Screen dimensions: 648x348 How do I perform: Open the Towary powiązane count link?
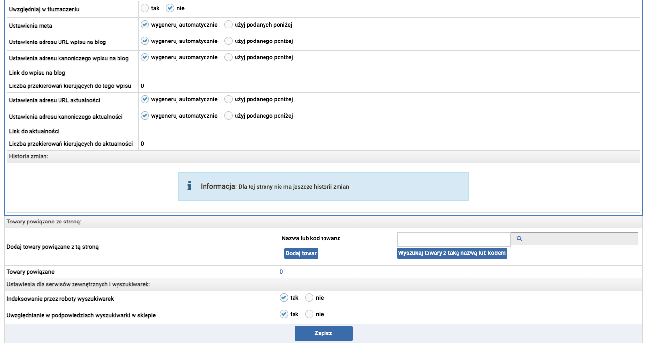[x=281, y=272]
